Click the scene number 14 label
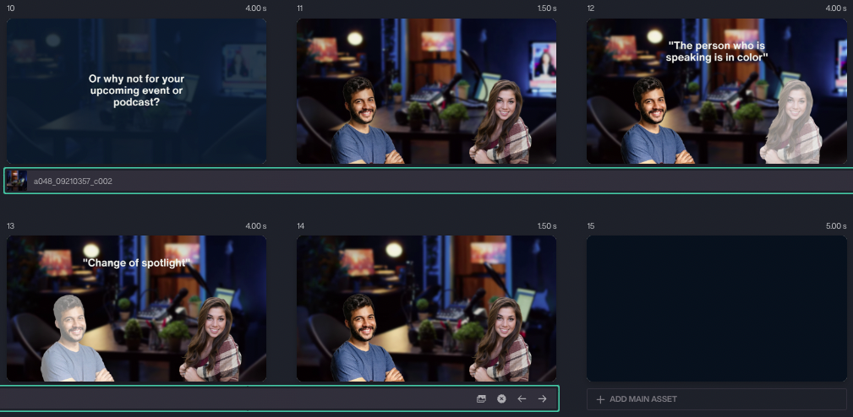This screenshot has height=417, width=853. click(x=301, y=226)
